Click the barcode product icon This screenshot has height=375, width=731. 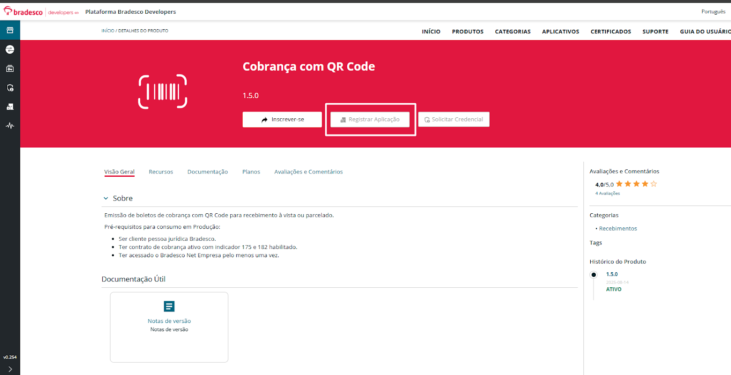pyautogui.click(x=163, y=91)
